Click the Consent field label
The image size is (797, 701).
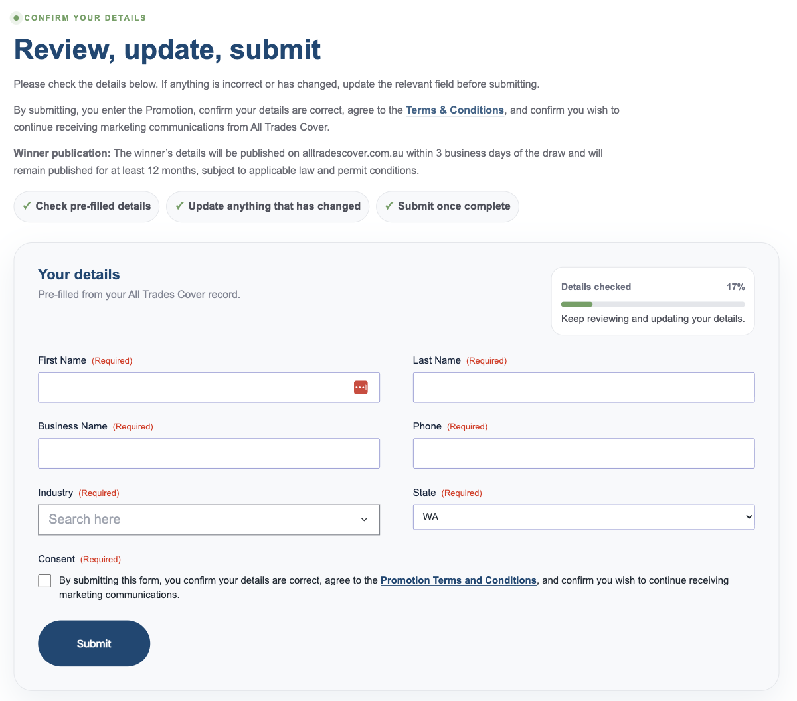click(56, 559)
